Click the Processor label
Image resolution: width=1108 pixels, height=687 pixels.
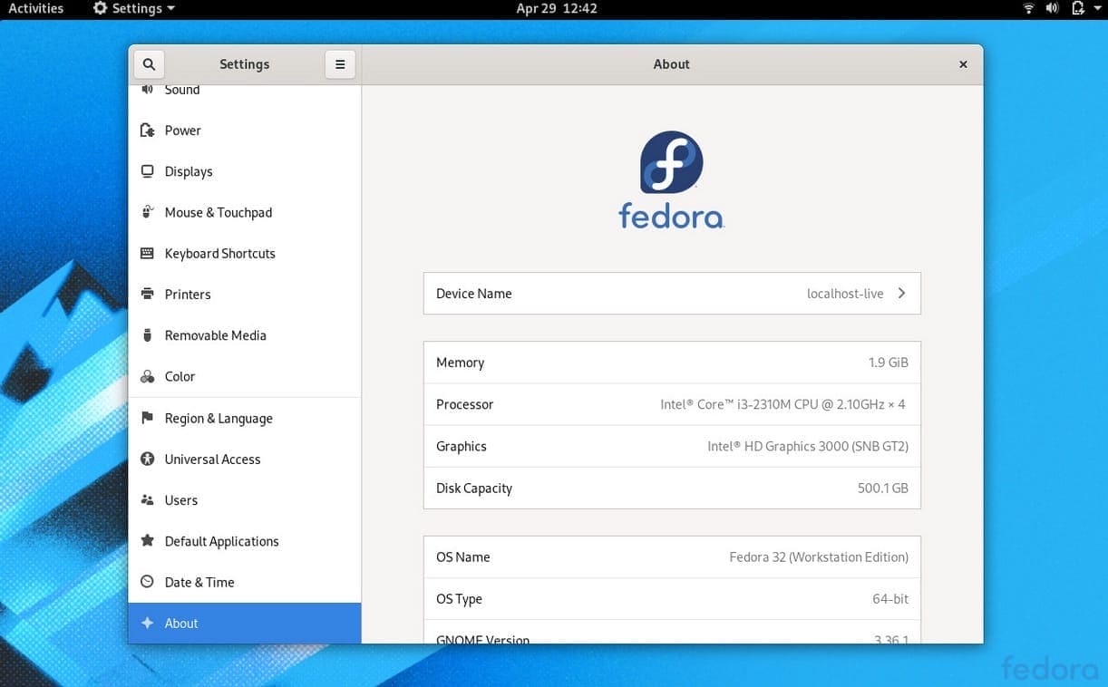[464, 404]
